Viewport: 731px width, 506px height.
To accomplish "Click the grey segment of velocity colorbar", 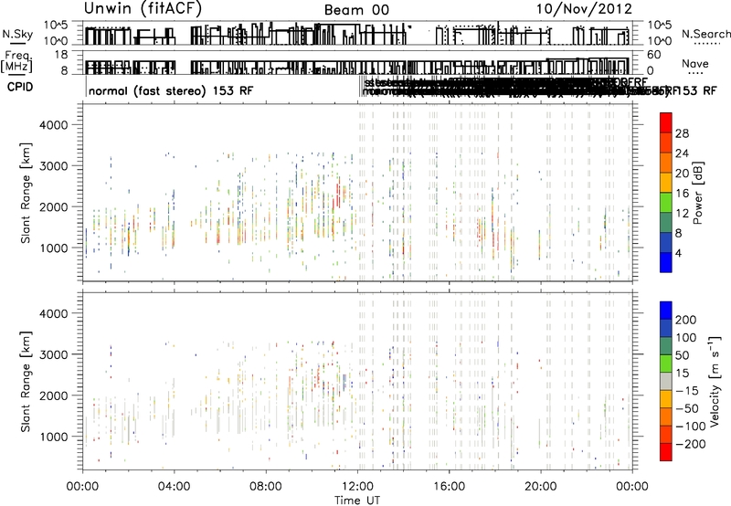I will pyautogui.click(x=666, y=381).
